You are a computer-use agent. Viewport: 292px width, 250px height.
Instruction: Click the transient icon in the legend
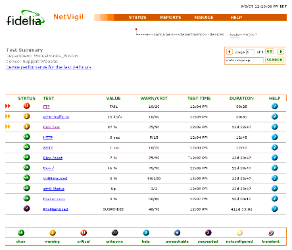pos(271,233)
